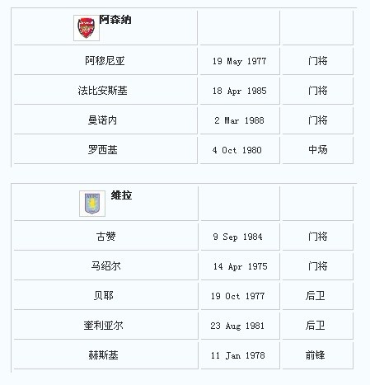370x385 pixels.
Task: Click player name 奎利亚尔
Action: click(104, 326)
